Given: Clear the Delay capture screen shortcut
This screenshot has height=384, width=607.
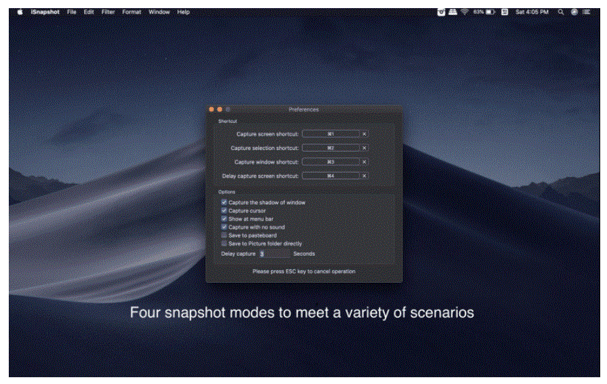Looking at the screenshot, I should point(364,176).
